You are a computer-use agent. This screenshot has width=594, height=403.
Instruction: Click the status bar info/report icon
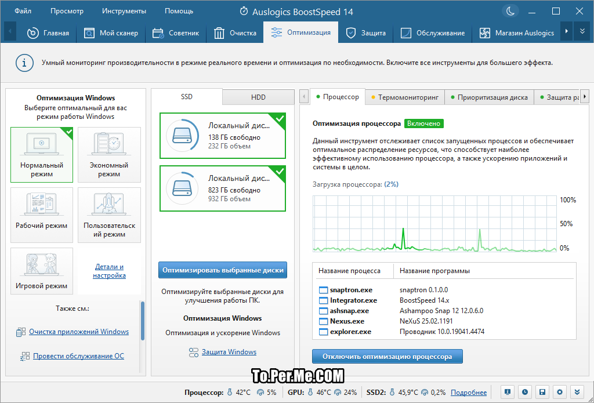(508, 392)
